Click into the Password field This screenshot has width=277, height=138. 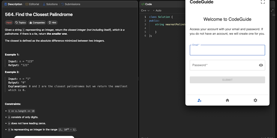tap(223, 65)
